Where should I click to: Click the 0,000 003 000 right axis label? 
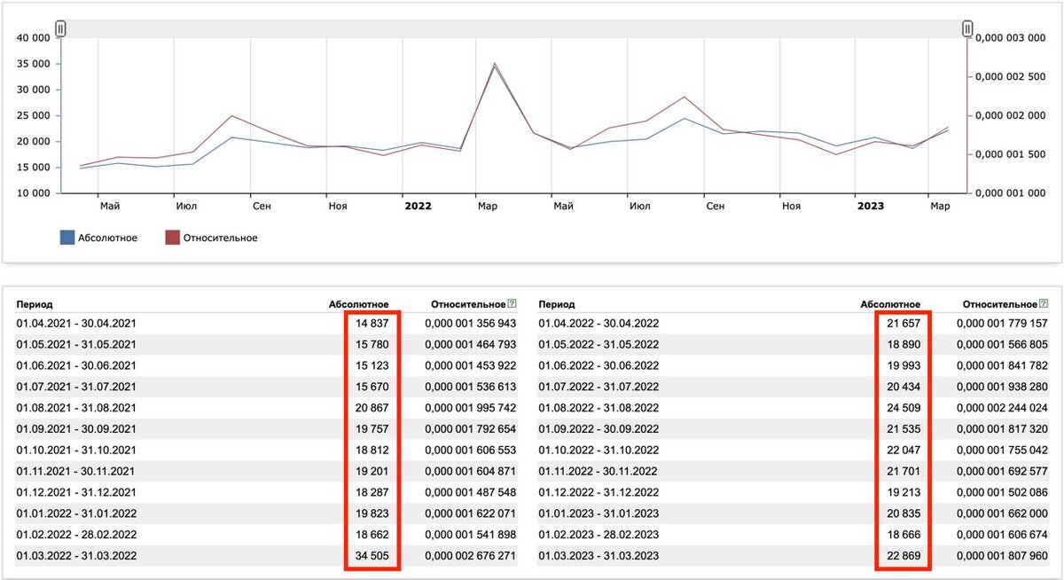point(1012,38)
